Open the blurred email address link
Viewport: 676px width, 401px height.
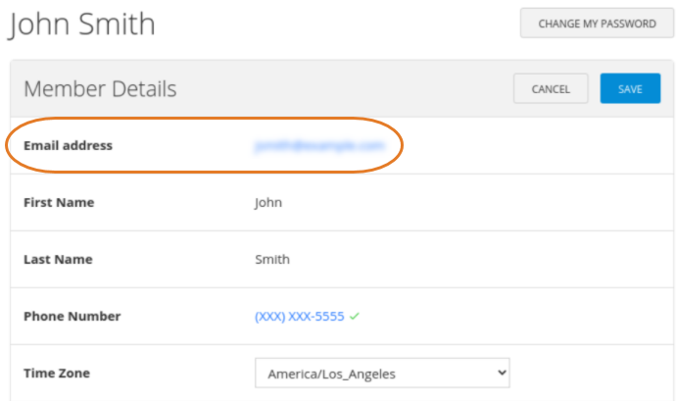pos(319,146)
